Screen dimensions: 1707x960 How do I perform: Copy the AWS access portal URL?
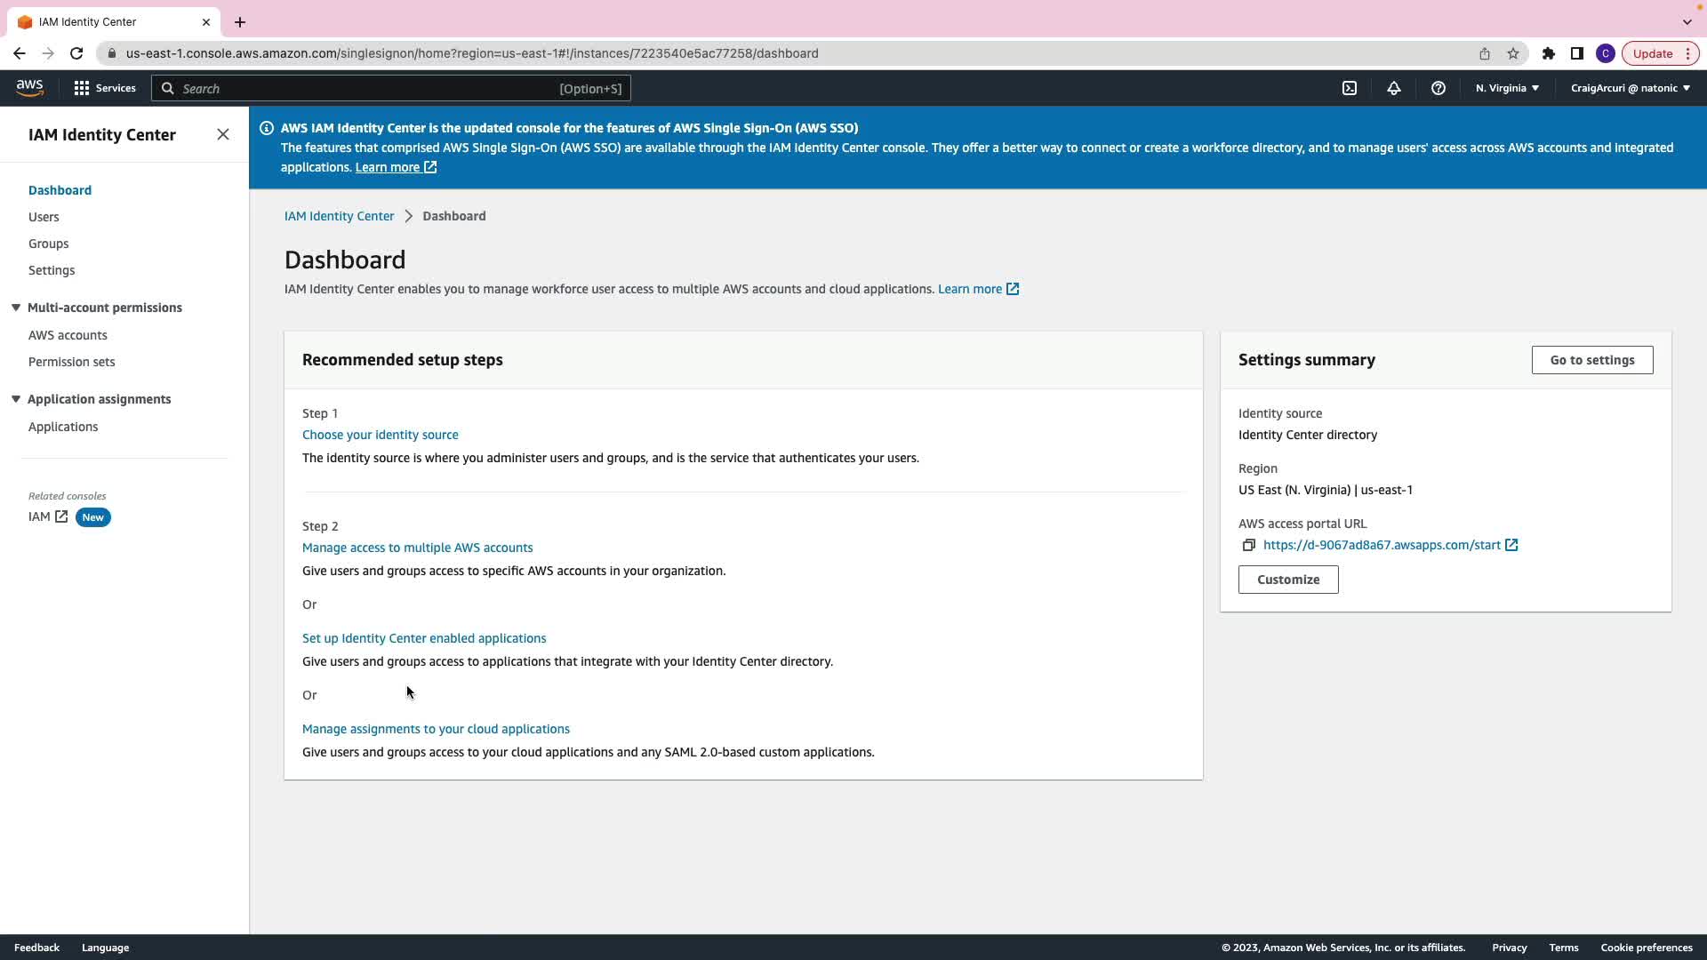coord(1248,545)
